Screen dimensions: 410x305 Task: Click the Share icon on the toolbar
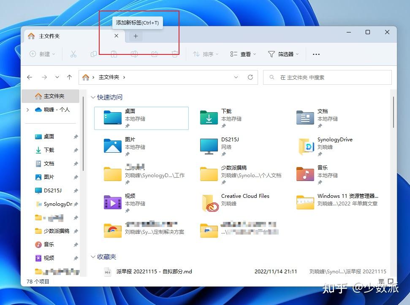(155, 54)
